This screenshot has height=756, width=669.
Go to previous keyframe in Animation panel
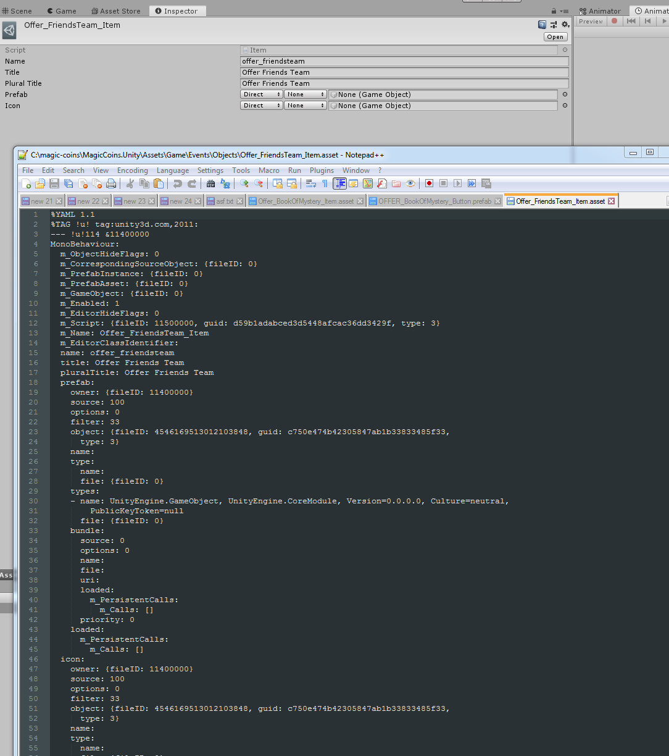[647, 21]
